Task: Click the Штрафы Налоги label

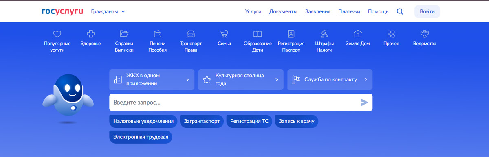Action: [324, 47]
